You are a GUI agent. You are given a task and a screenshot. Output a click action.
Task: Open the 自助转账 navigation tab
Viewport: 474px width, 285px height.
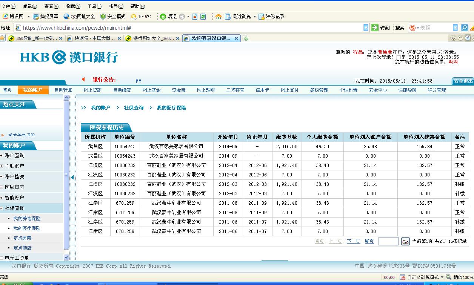pyautogui.click(x=63, y=90)
